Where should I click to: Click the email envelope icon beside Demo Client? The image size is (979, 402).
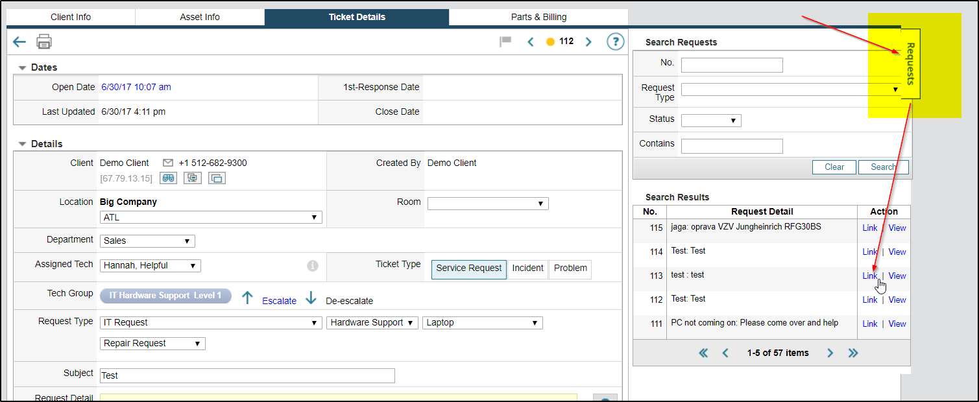pos(168,163)
